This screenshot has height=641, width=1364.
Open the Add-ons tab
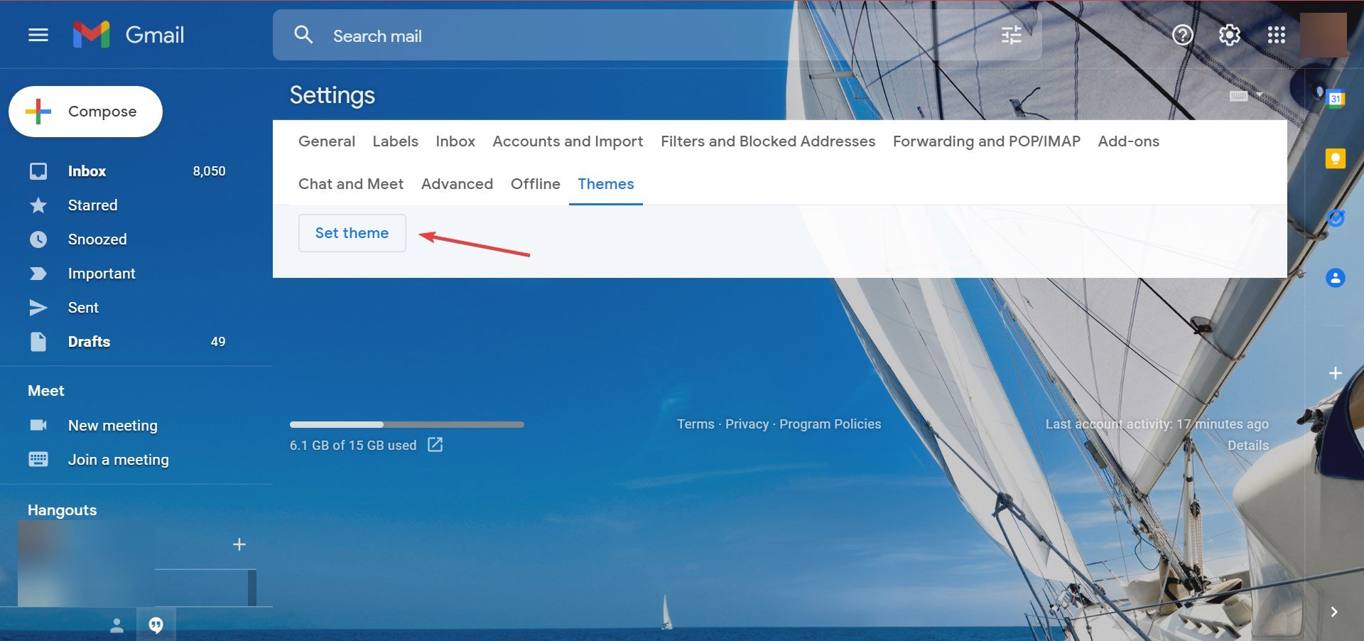pos(1128,141)
